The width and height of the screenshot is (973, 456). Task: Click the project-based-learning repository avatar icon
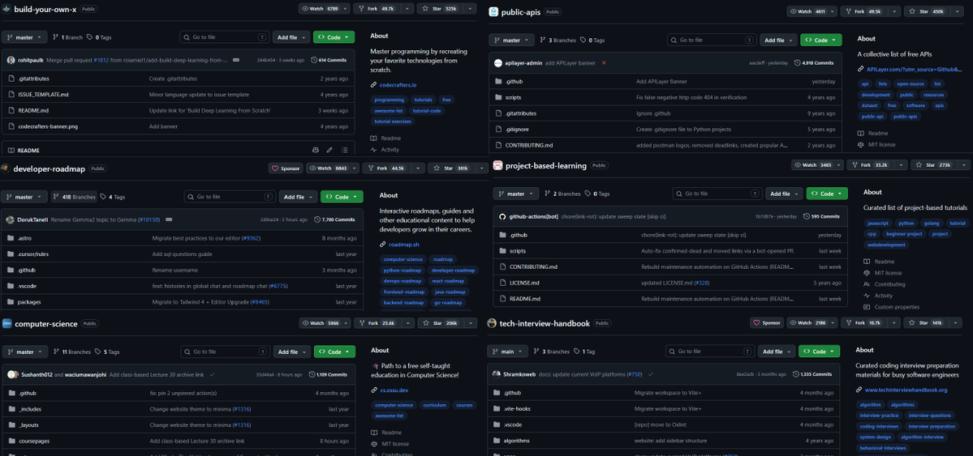[497, 165]
